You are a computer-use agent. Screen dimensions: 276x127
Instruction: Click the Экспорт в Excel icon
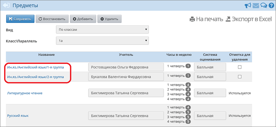pos(228,19)
